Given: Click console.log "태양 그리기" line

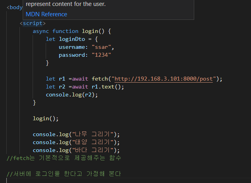Looking at the screenshot, I should click(76, 143).
